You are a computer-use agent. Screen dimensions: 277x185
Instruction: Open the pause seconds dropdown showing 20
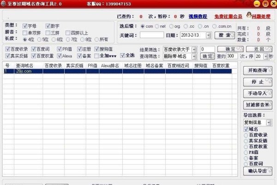(x=266, y=56)
